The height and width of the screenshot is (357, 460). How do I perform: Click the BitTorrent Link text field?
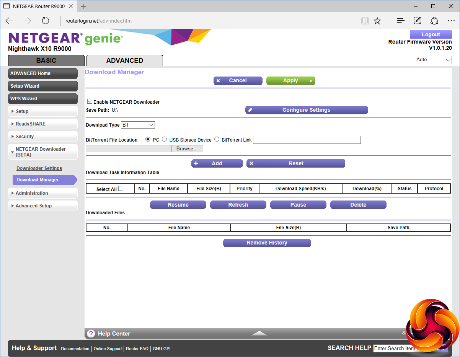tap(307, 140)
